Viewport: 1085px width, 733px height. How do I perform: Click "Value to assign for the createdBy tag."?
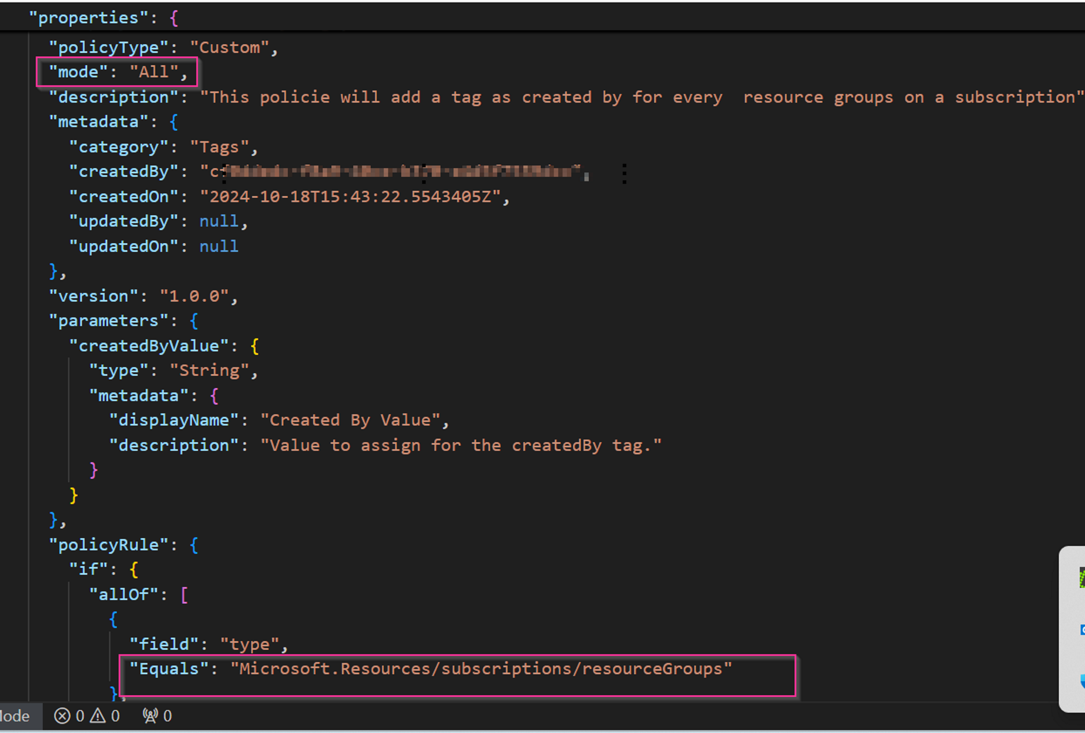(461, 445)
